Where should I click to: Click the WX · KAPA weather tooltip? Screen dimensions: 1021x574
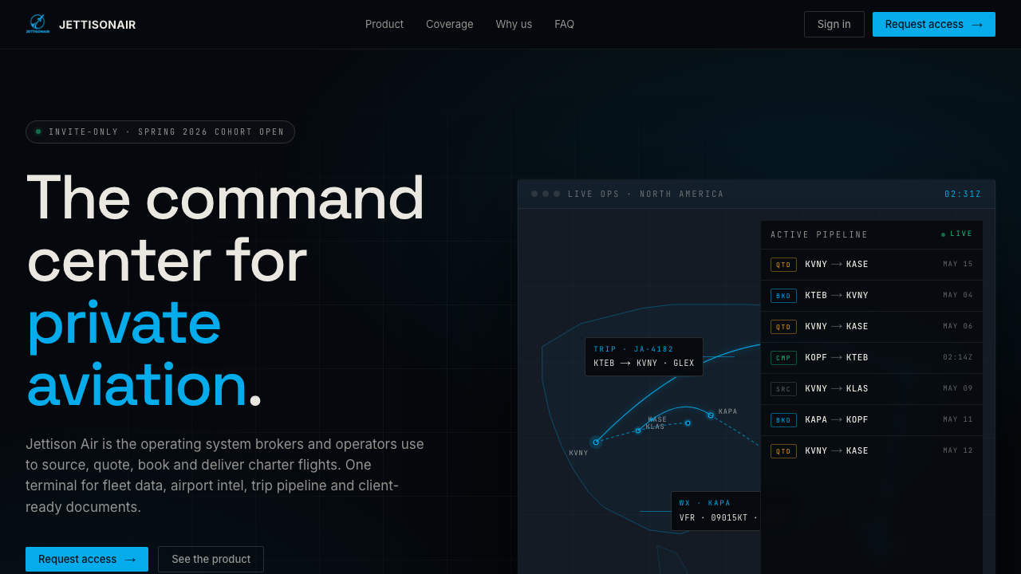(715, 511)
